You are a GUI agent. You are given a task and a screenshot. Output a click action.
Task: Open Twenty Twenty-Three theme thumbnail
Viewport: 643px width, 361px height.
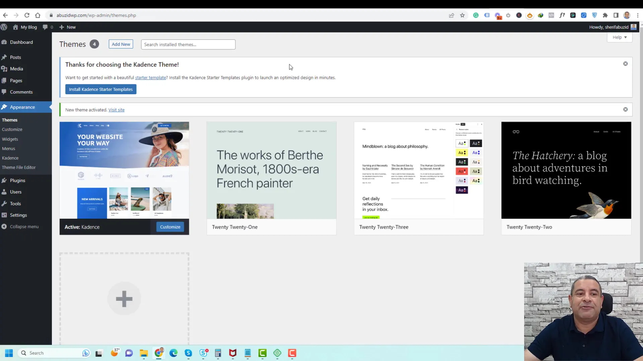[419, 170]
